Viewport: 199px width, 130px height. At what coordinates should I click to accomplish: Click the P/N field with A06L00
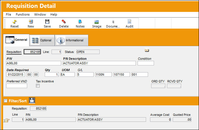[x=34, y=63]
